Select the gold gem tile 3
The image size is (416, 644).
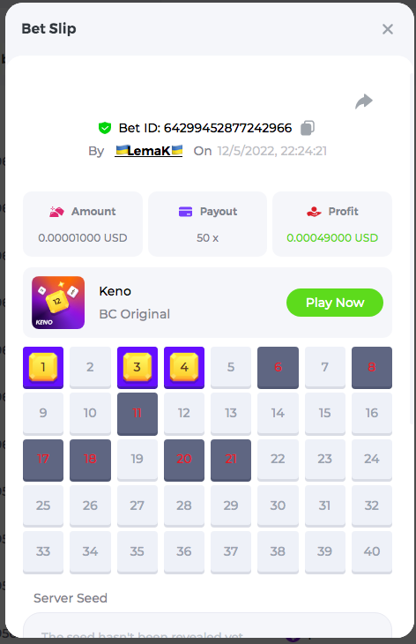[137, 368]
